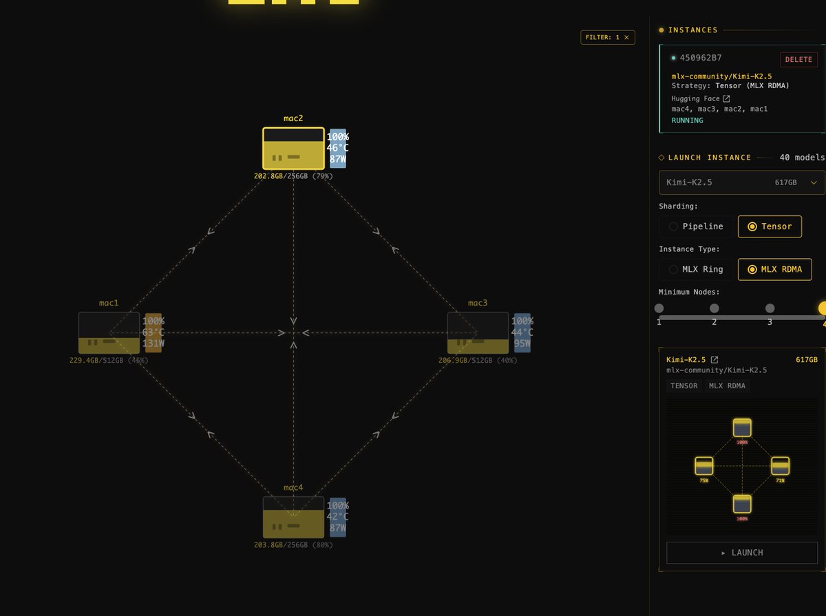Select the mac1 node icon

(109, 332)
